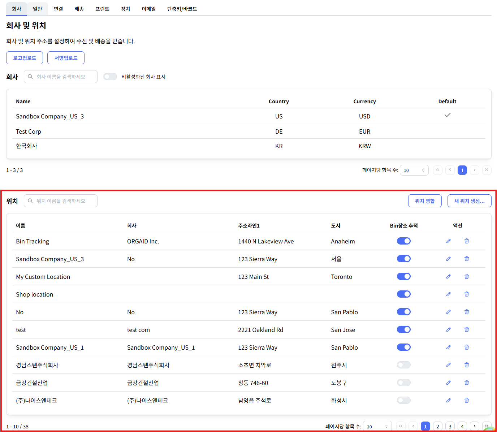
Task: Enable bin tracking for (주)나이스엔테크
Action: 404,400
